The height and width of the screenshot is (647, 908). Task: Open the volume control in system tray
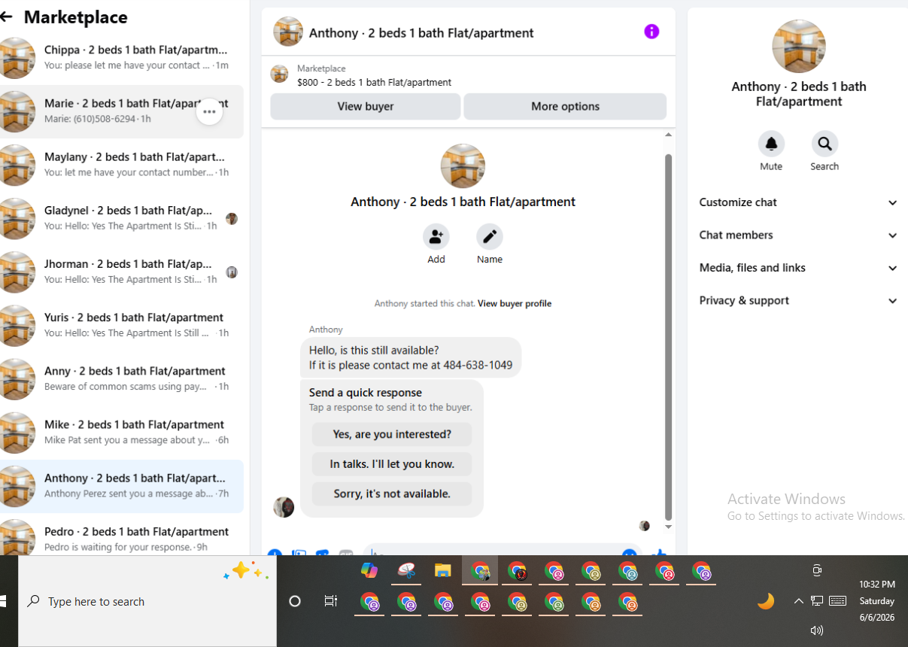pos(817,630)
